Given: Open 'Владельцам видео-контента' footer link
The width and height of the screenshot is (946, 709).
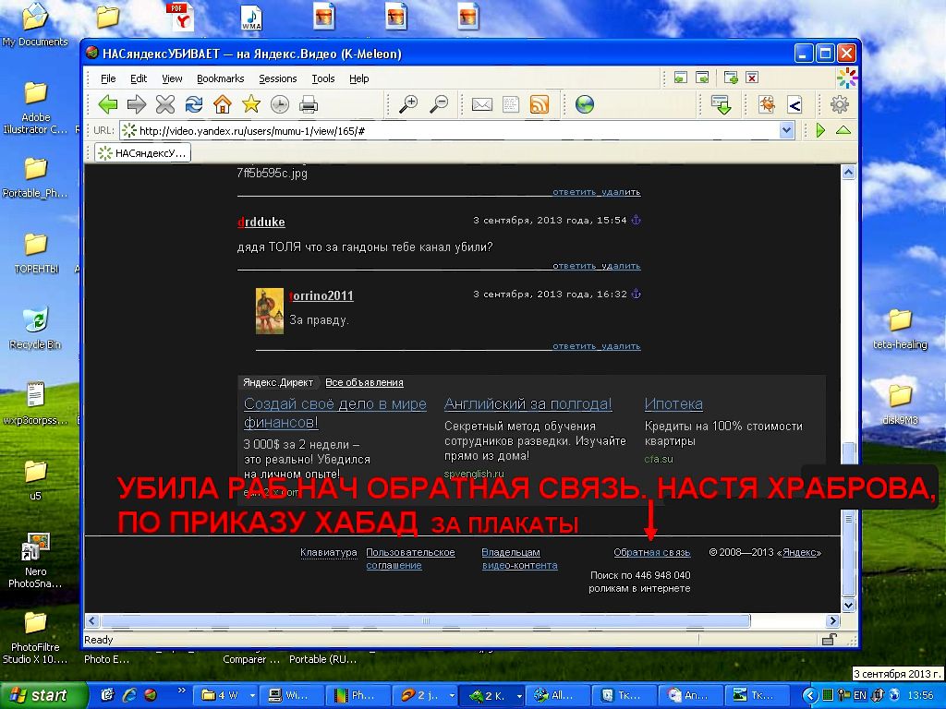Looking at the screenshot, I should (x=519, y=559).
